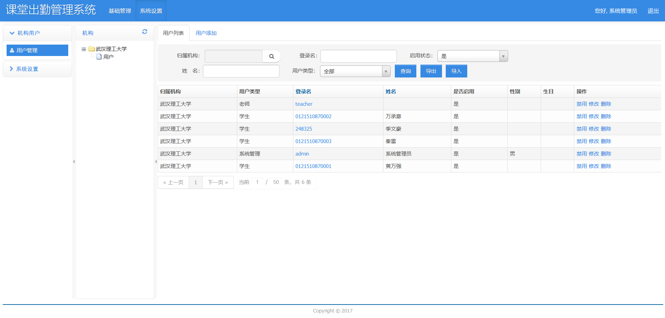Image resolution: width=665 pixels, height=318 pixels.
Task: Click the 用户 document icon in tree
Action: [x=99, y=57]
